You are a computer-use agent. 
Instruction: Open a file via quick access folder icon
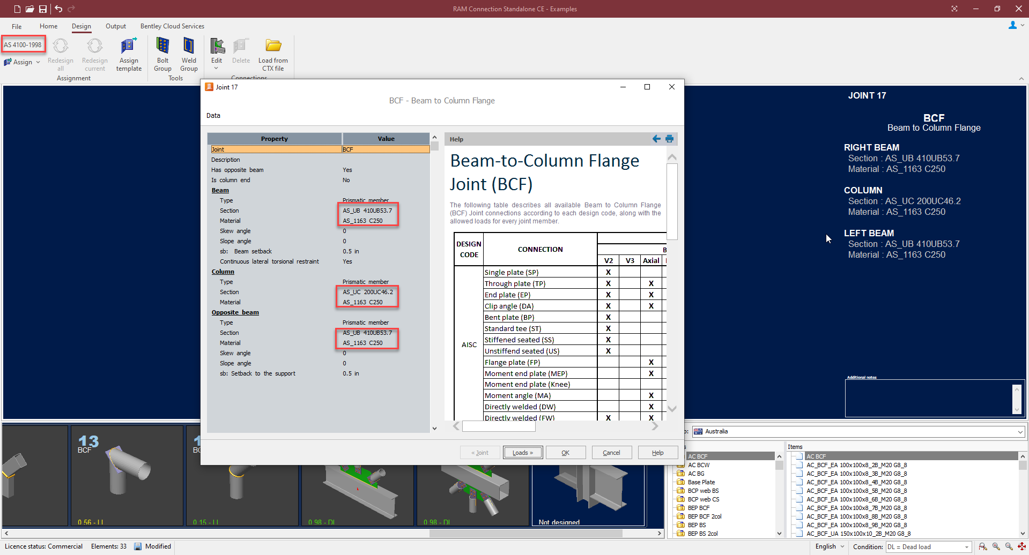(30, 9)
